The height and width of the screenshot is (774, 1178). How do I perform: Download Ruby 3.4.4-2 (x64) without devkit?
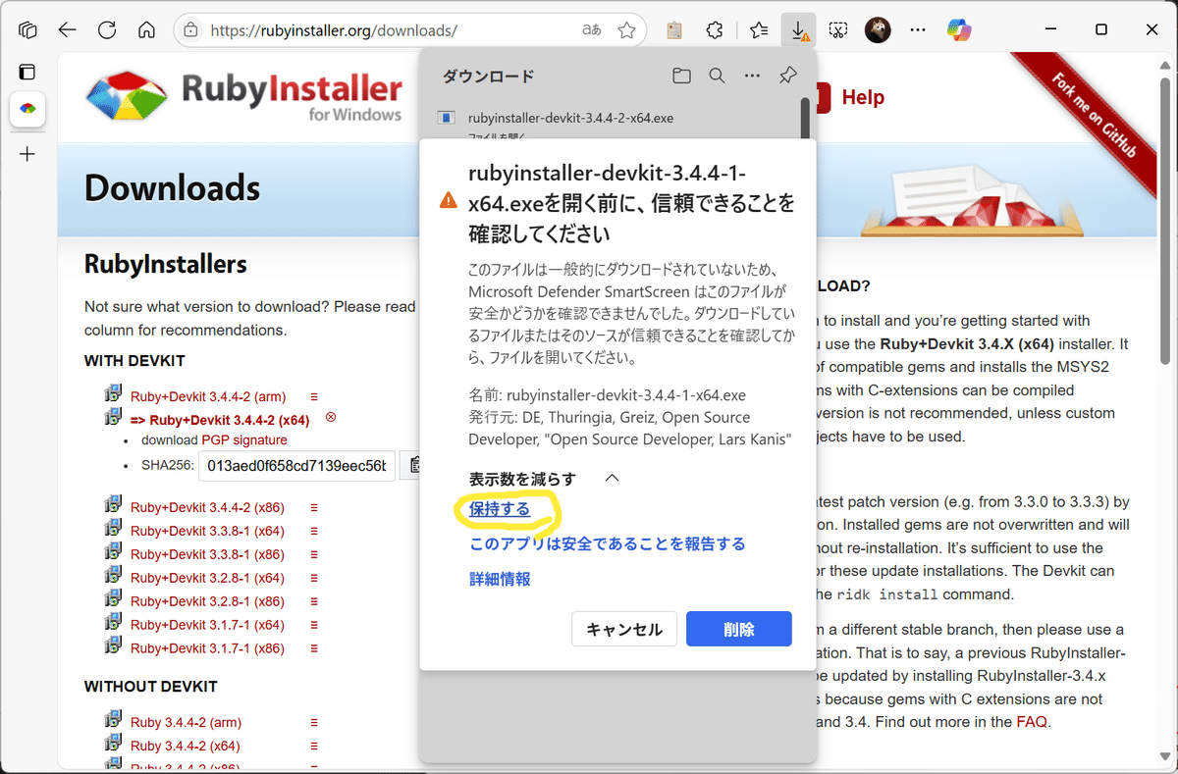tap(185, 746)
